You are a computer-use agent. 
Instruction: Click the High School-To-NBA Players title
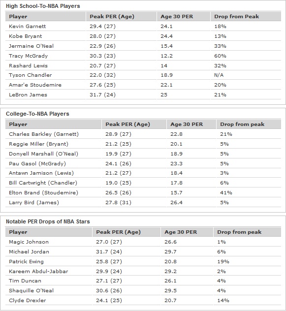pyautogui.click(x=43, y=6)
